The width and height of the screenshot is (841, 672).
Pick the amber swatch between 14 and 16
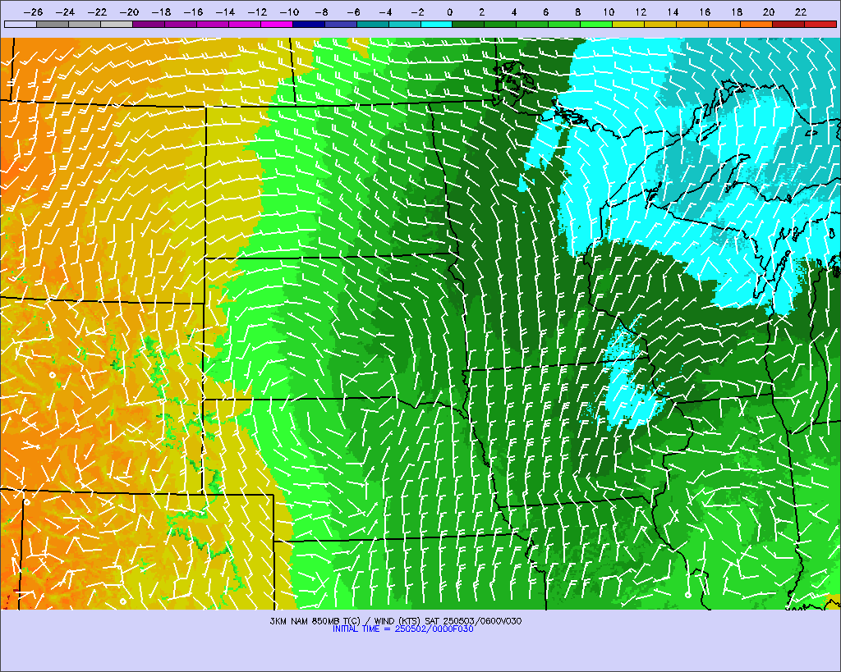693,24
